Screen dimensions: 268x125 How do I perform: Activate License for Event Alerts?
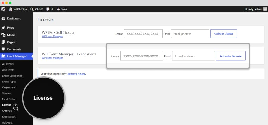coord(231,56)
